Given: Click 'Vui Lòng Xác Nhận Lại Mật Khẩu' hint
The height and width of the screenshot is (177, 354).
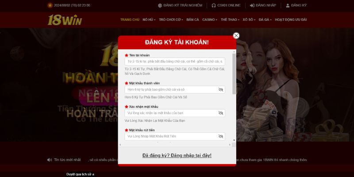Looking at the screenshot, I should click(x=154, y=121).
